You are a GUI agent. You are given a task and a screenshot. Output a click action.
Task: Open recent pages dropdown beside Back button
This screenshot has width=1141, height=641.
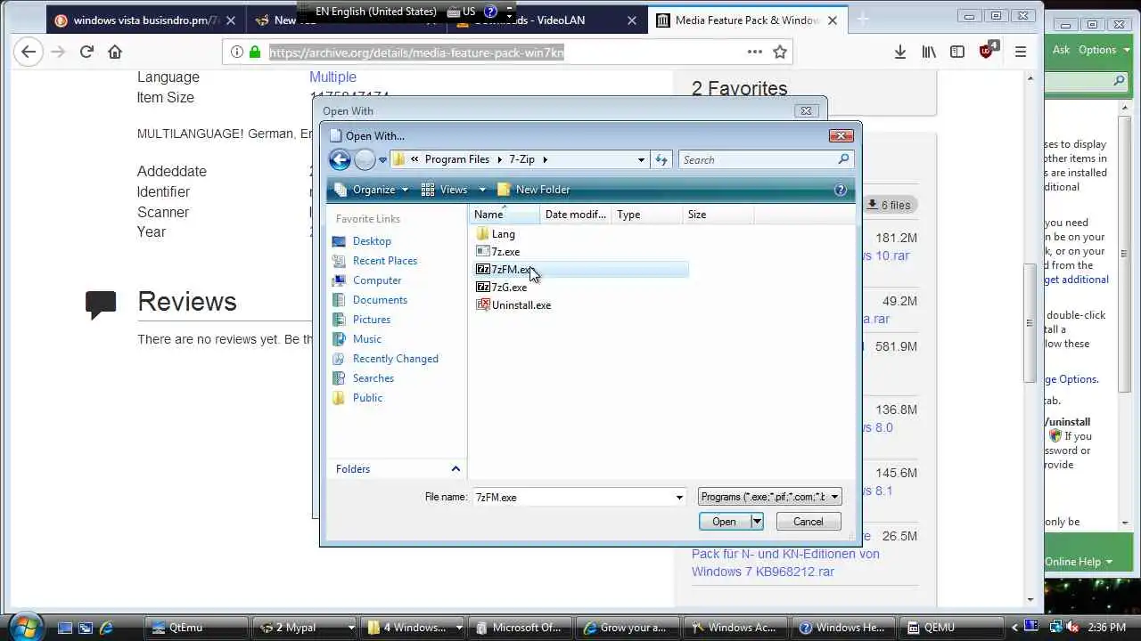pos(382,160)
